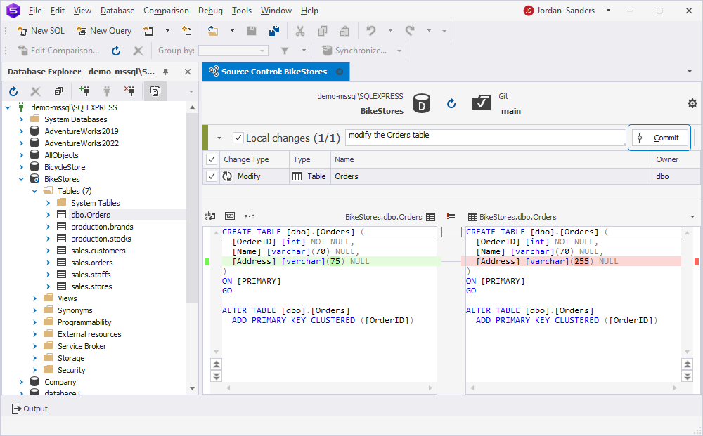Click the Commit button
The width and height of the screenshot is (703, 436).
[659, 138]
